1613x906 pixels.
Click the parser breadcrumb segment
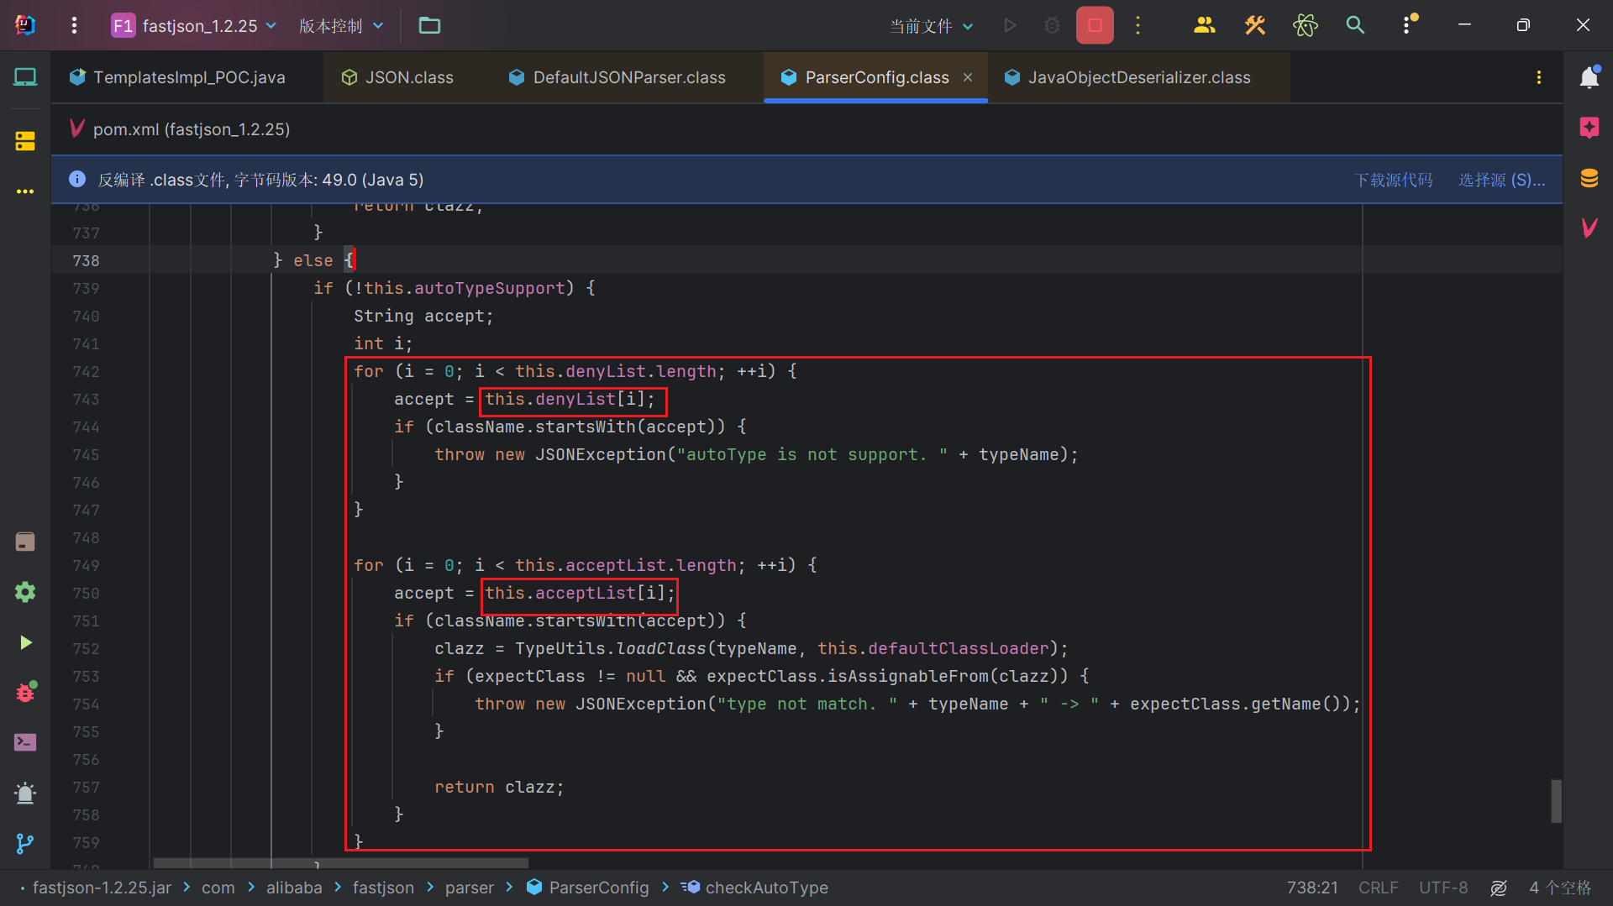coord(469,888)
